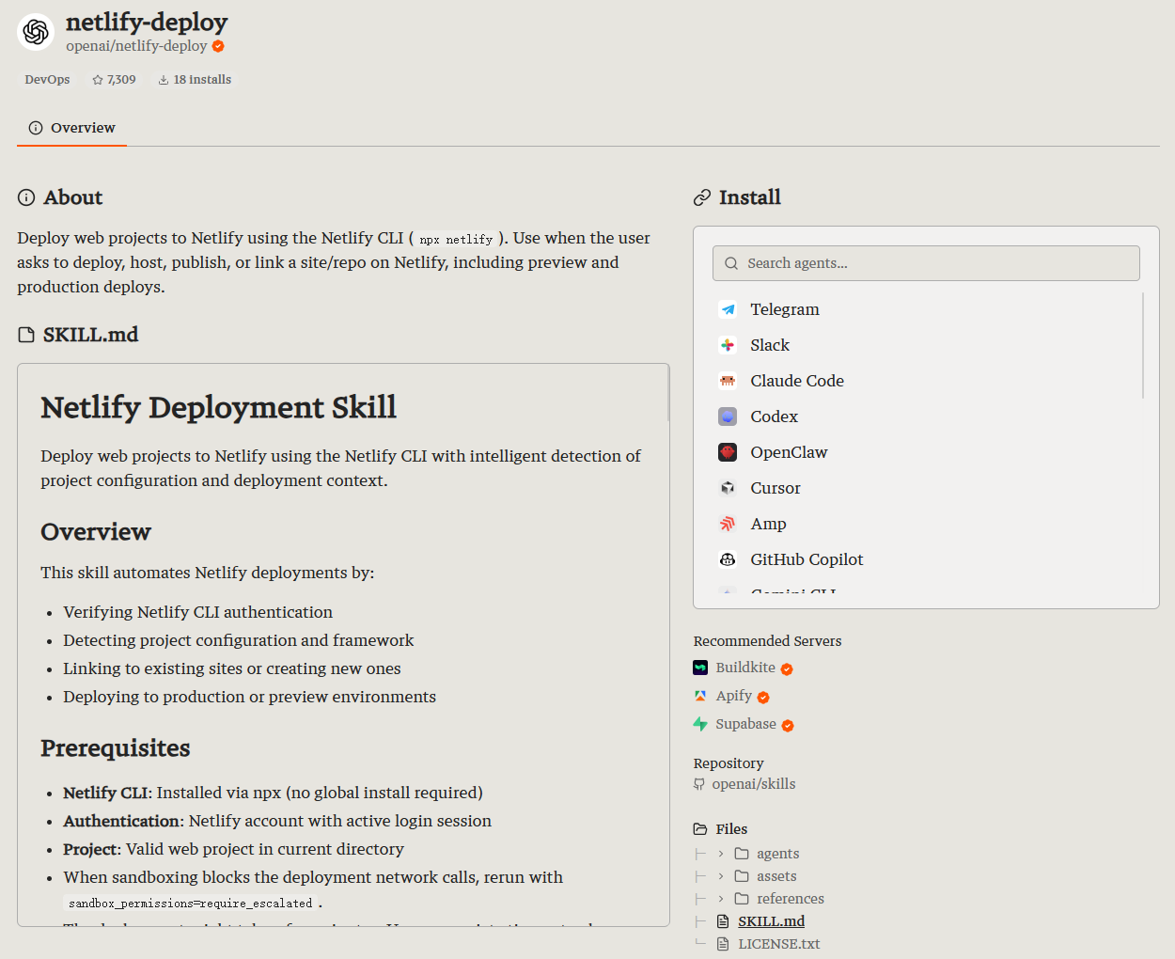
Task: Click the netlify-deploy page title
Action: coord(147,22)
